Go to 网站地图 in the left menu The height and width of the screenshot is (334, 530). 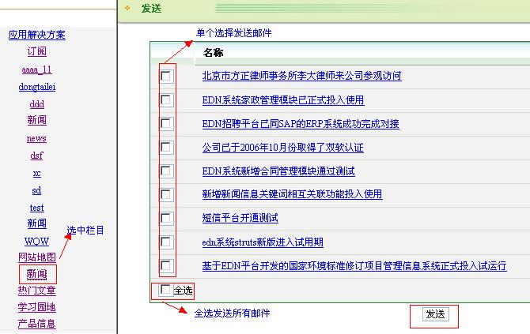[x=37, y=257]
